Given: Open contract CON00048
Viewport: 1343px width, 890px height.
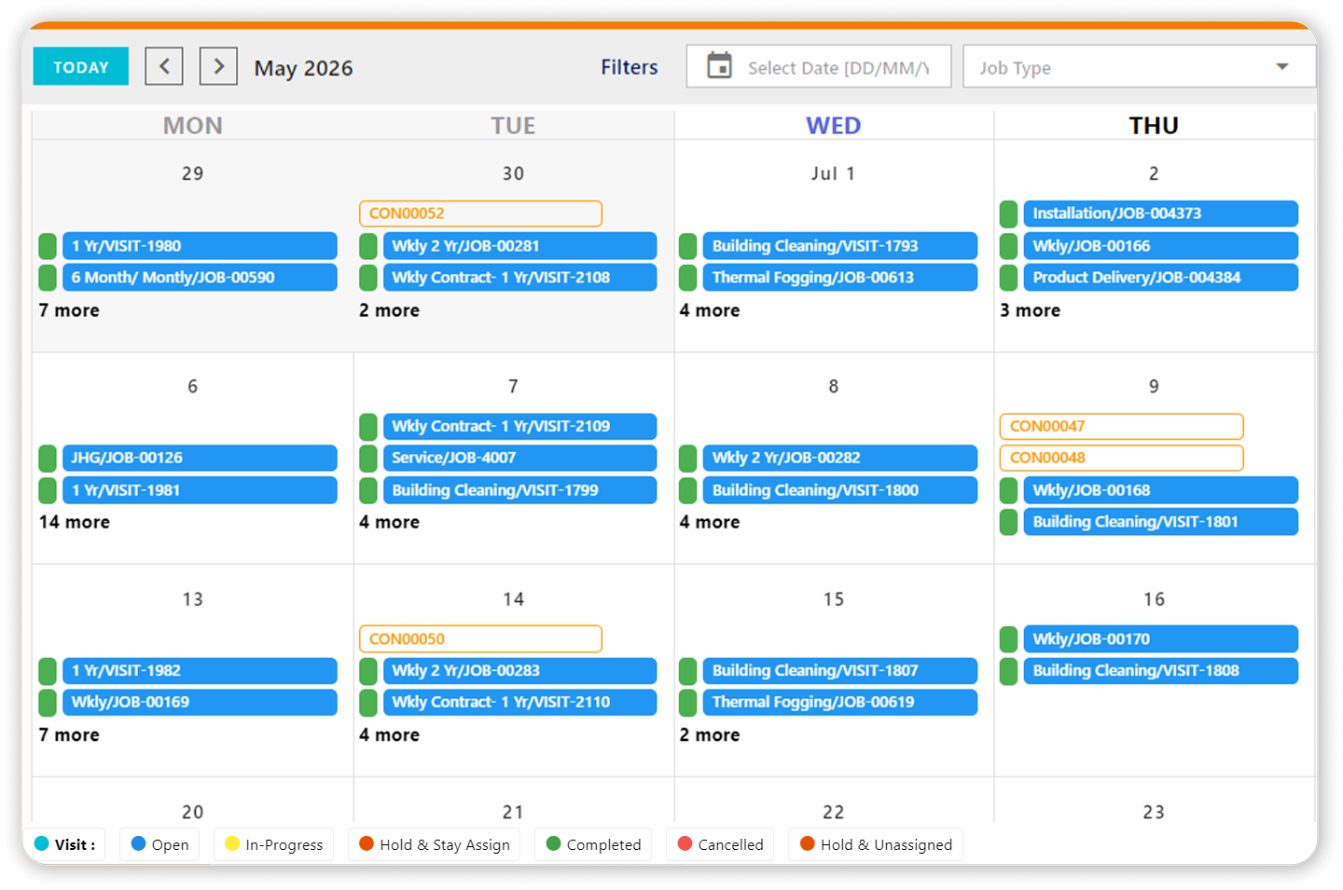Looking at the screenshot, I should point(1121,458).
